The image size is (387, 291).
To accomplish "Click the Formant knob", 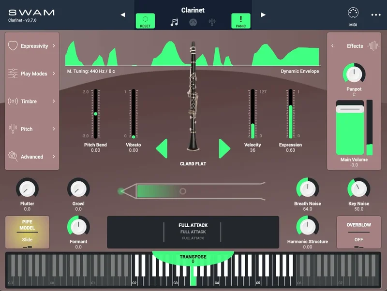I will (x=78, y=227).
